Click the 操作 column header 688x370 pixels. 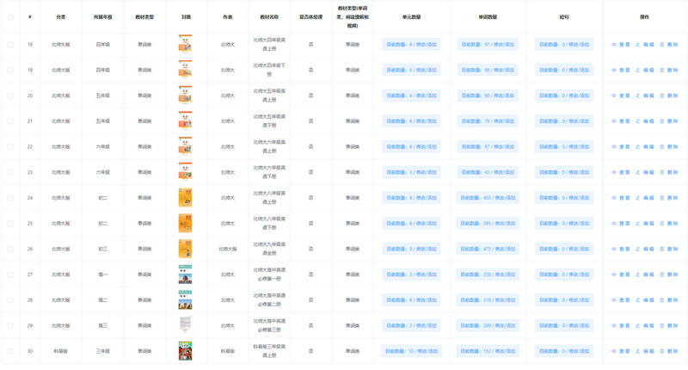click(644, 17)
